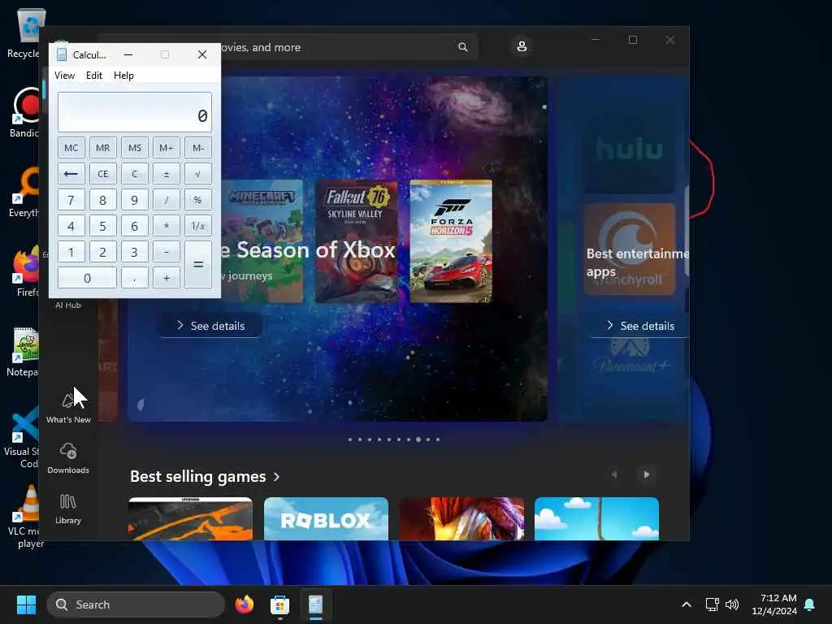The width and height of the screenshot is (832, 624).
Task: Open the notification bell in the taskbar
Action: pos(809,604)
